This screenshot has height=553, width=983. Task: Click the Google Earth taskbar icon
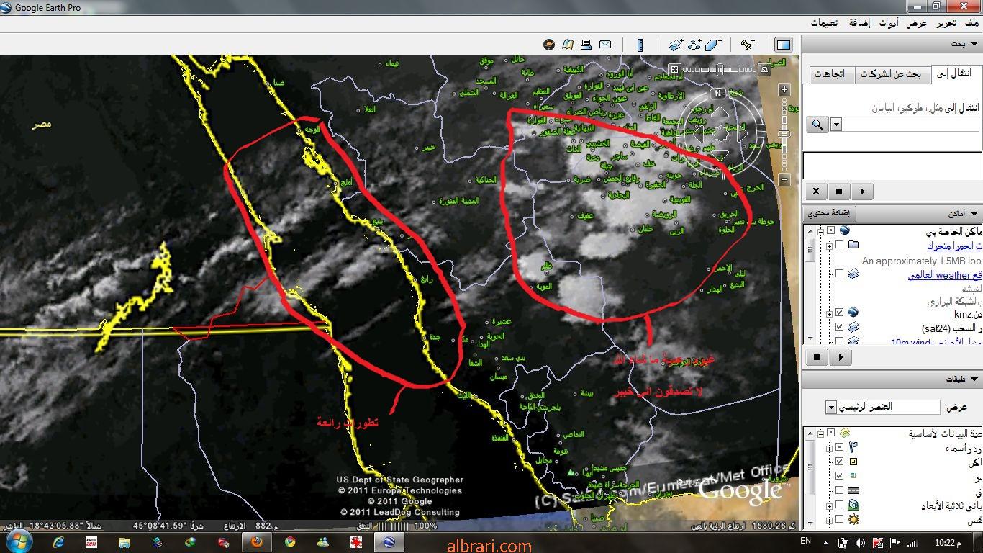coord(389,541)
